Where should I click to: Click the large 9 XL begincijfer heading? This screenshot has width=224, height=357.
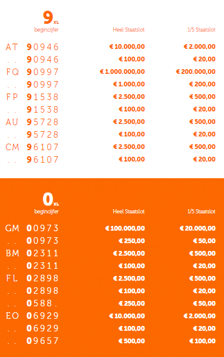coord(46,21)
